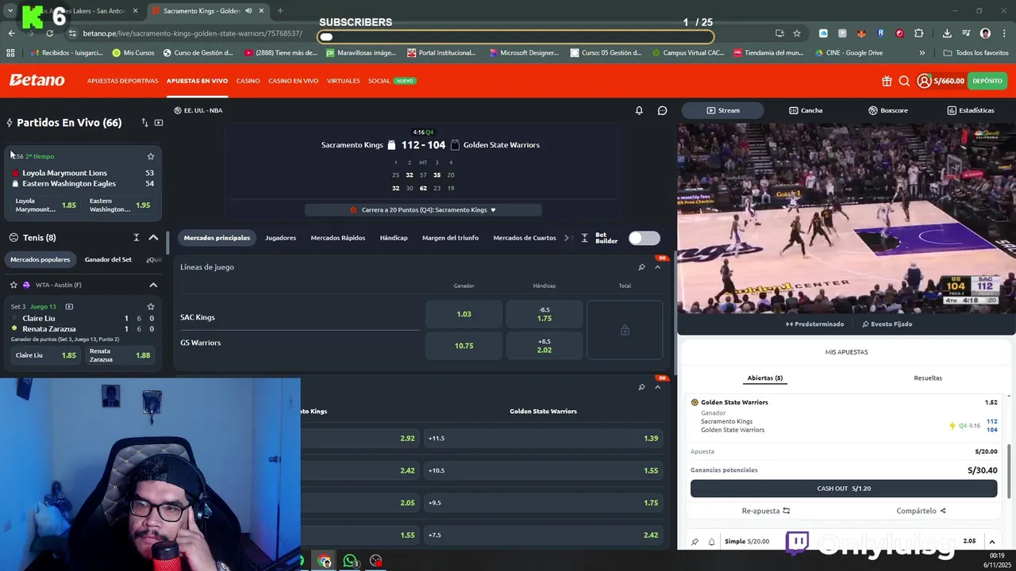Click the notification bell above the scoreboard
The width and height of the screenshot is (1016, 571).
pos(639,110)
